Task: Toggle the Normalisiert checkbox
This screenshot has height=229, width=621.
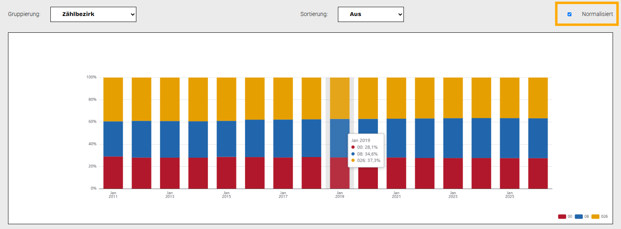Action: click(x=569, y=14)
